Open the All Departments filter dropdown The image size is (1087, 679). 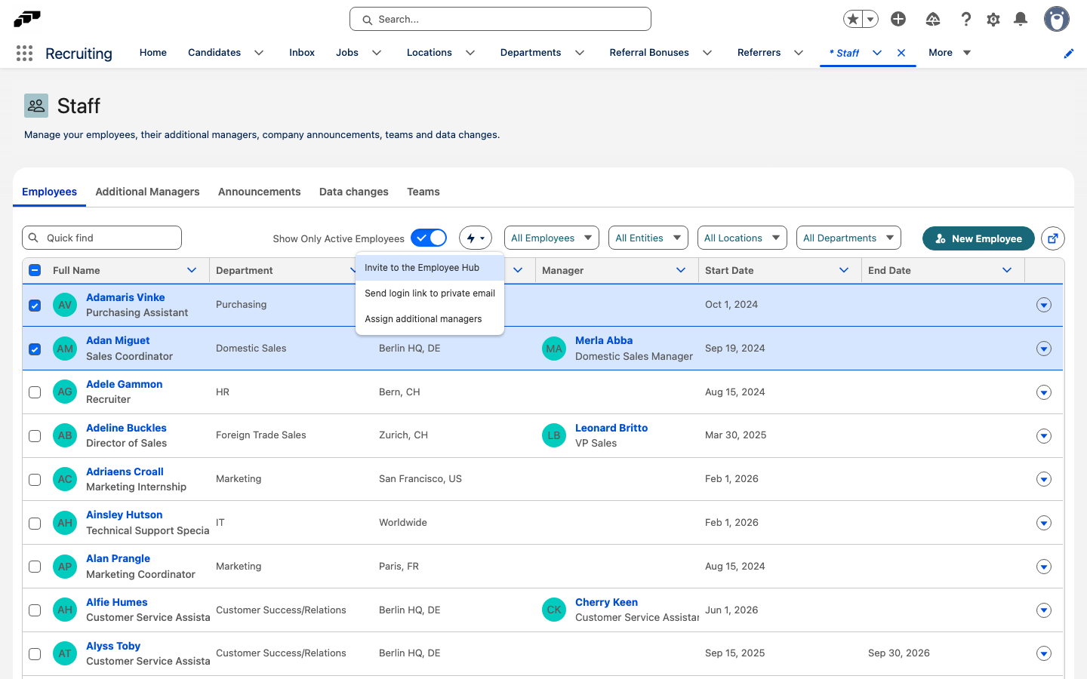849,238
